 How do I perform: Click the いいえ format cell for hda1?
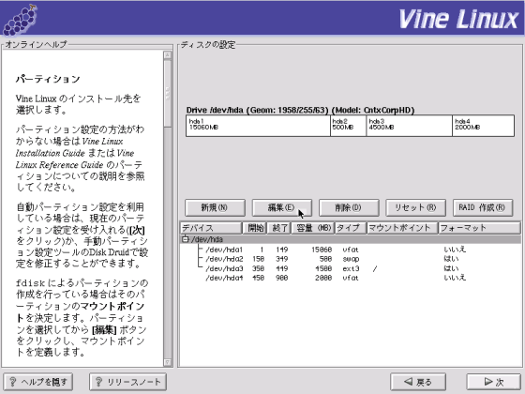(455, 250)
